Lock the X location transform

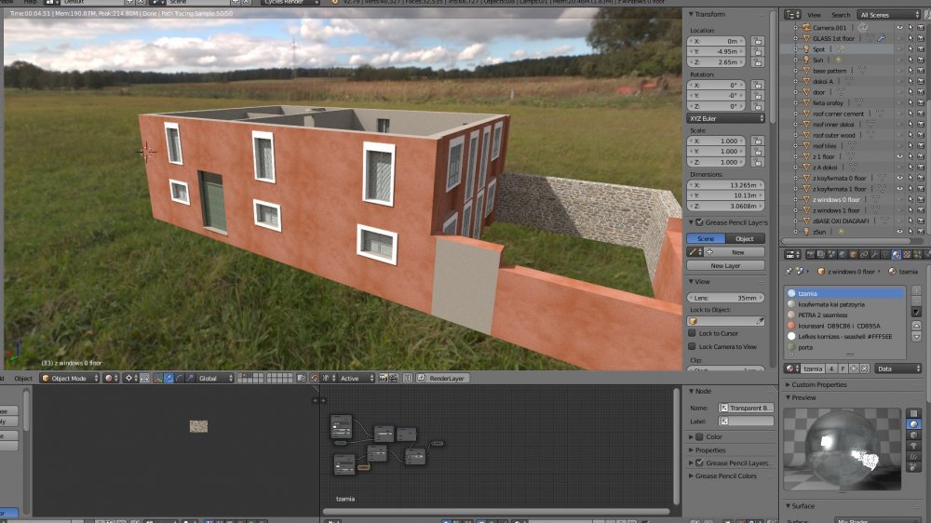758,42
